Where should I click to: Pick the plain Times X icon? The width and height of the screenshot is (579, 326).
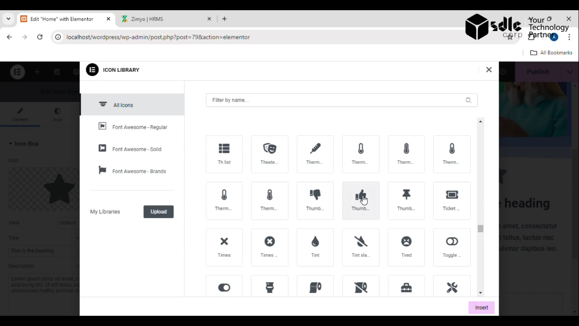point(224,247)
